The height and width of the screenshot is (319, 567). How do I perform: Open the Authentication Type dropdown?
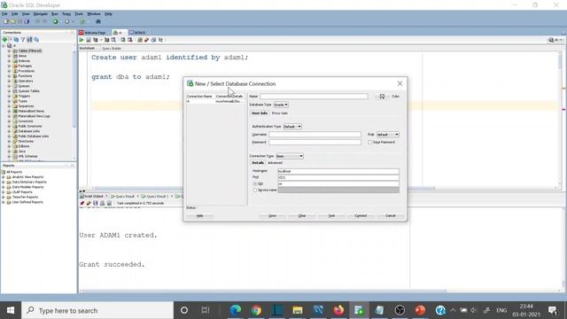click(292, 127)
